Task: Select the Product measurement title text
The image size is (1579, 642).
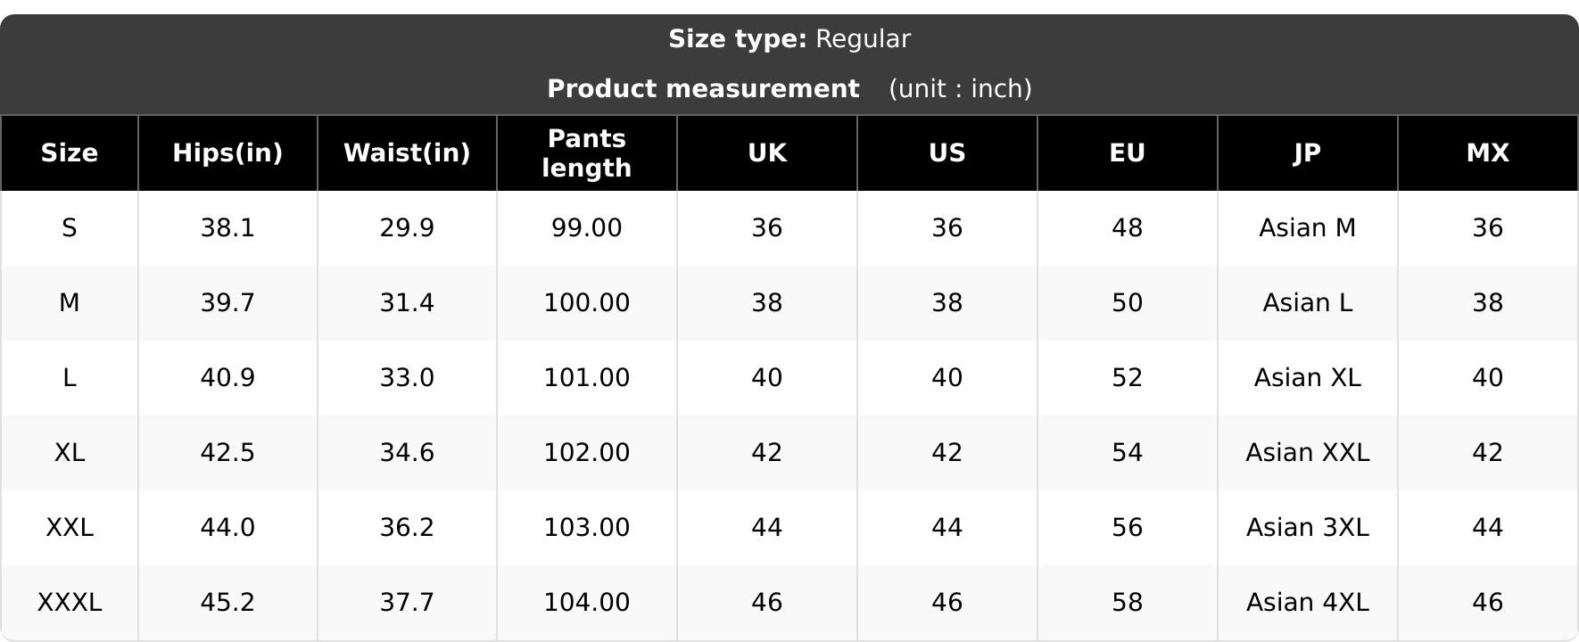Action: (x=703, y=89)
